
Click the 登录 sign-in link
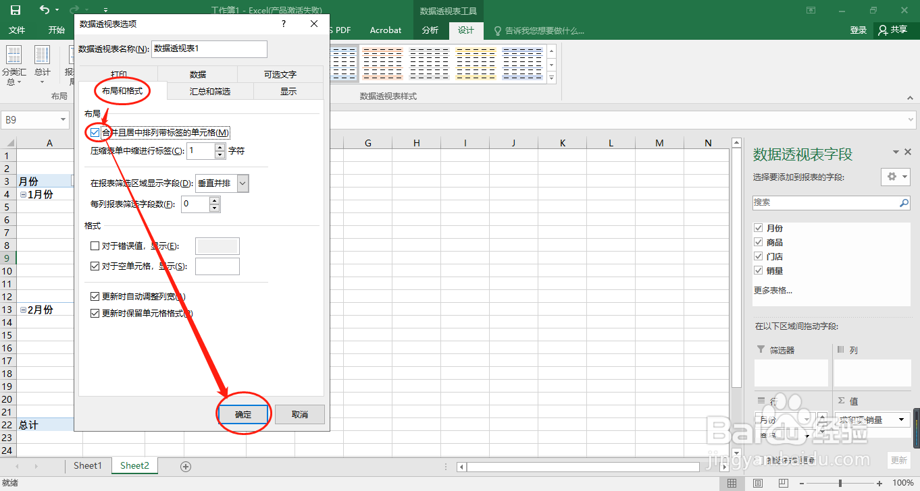859,30
